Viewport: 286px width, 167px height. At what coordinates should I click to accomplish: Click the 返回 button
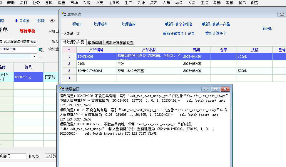(x=267, y=29)
